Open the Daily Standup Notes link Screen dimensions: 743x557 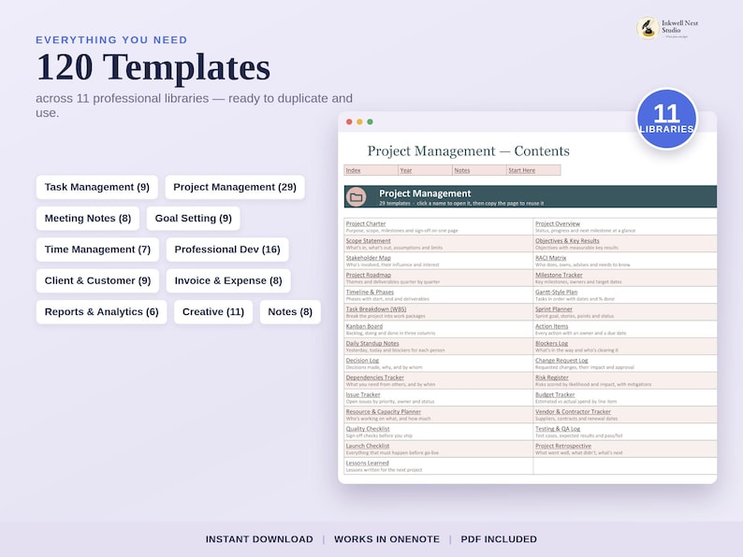point(372,344)
